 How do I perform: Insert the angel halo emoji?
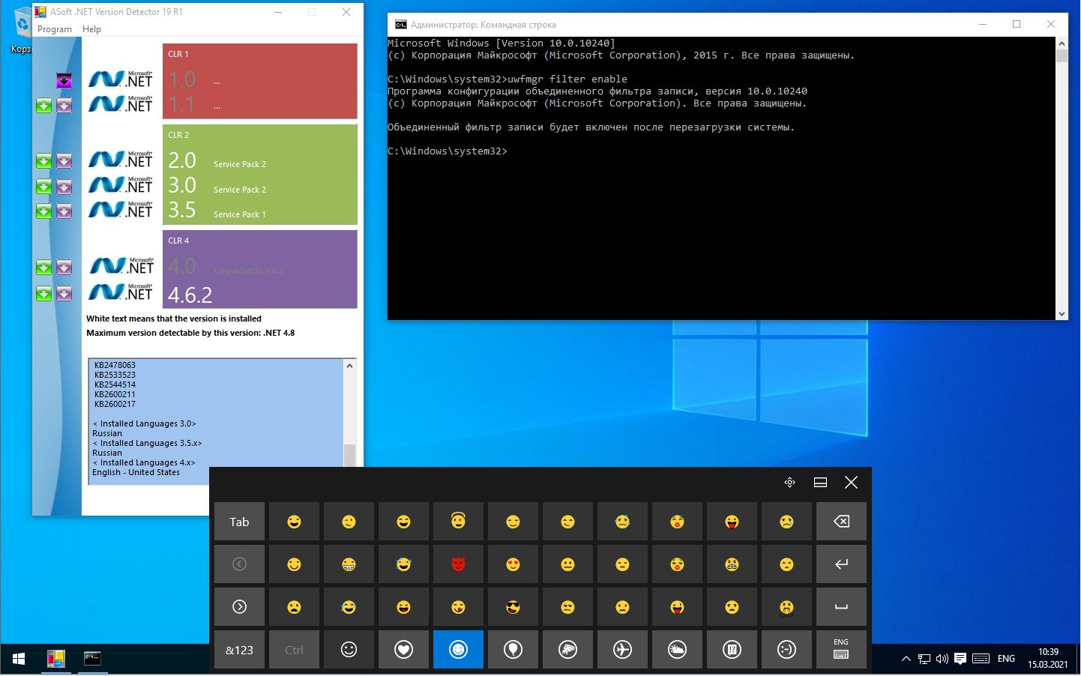(x=458, y=522)
